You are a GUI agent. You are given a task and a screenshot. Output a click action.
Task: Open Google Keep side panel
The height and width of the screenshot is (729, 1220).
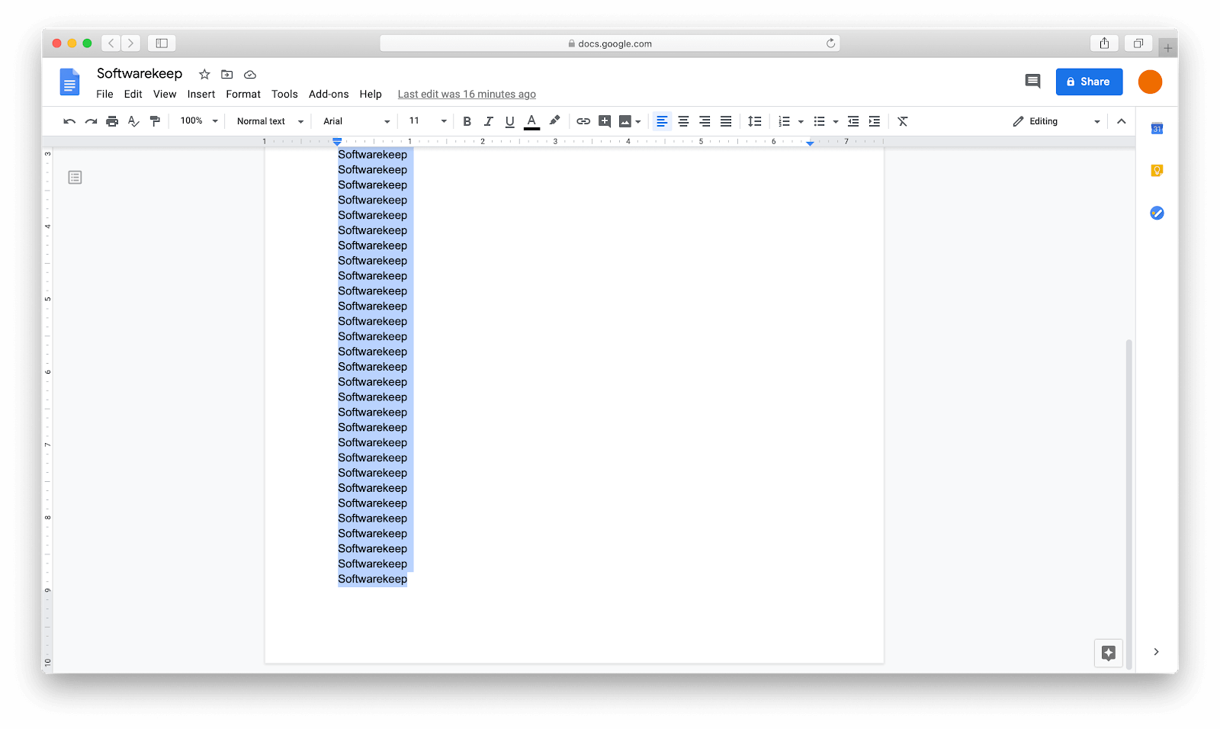(1157, 171)
